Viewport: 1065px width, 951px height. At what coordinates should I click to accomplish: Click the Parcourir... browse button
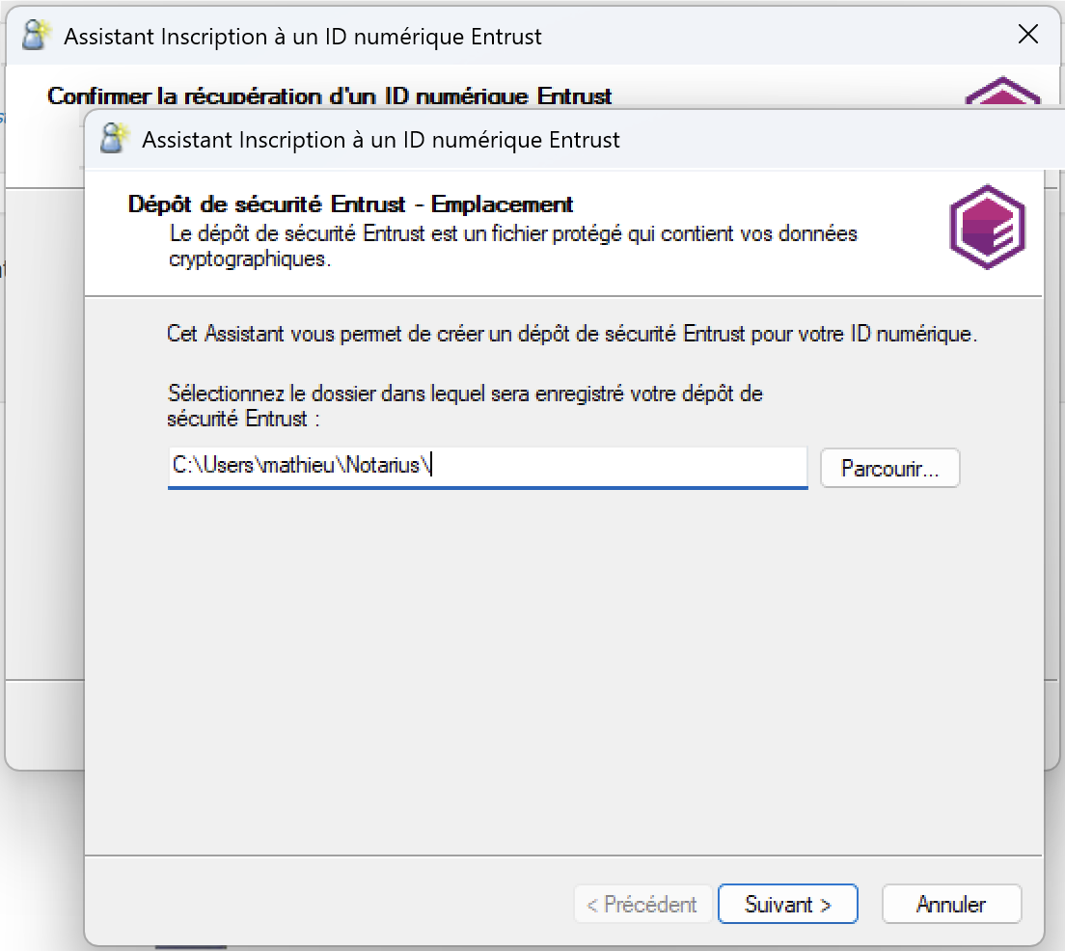tap(889, 469)
